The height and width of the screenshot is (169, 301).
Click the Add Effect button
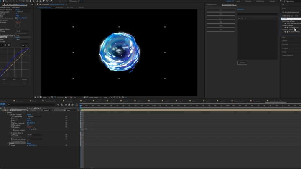242,63
